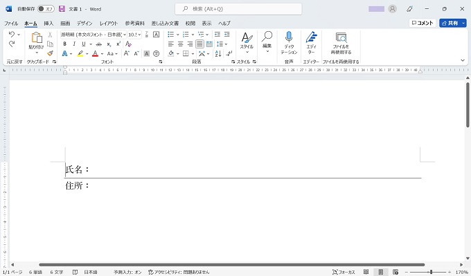The height and width of the screenshot is (276, 471).
Task: Switch to Layout (レイアウト) tab
Action: point(109,23)
